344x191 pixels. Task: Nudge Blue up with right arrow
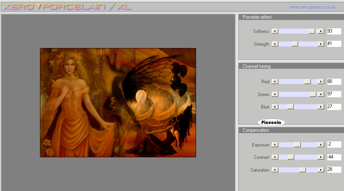321,107
